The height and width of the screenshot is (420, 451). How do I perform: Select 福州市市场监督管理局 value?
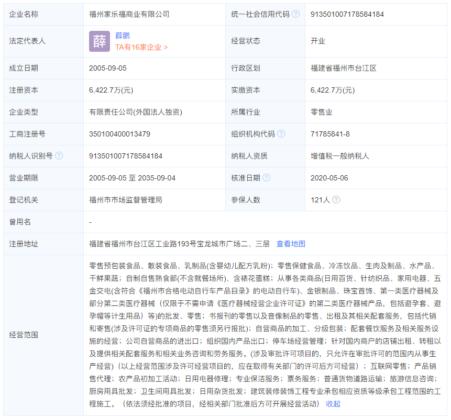coord(125,200)
